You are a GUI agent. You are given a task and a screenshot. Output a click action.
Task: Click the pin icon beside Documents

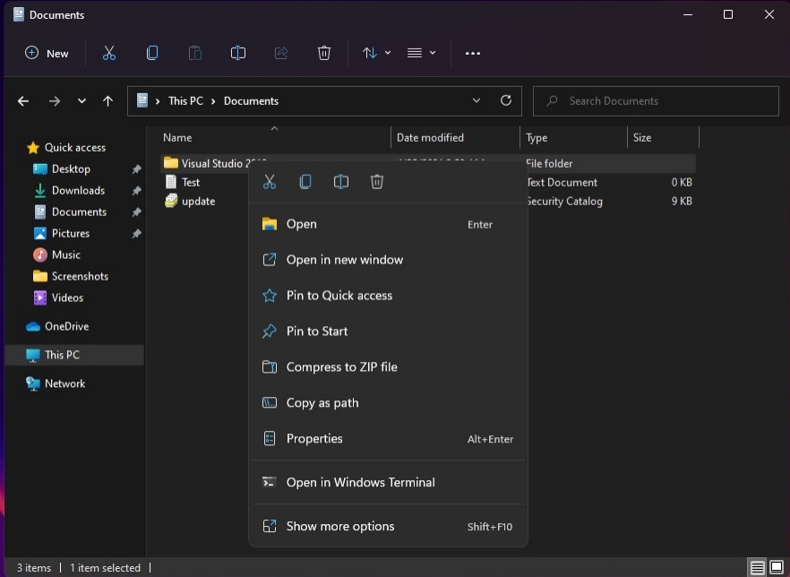click(136, 212)
